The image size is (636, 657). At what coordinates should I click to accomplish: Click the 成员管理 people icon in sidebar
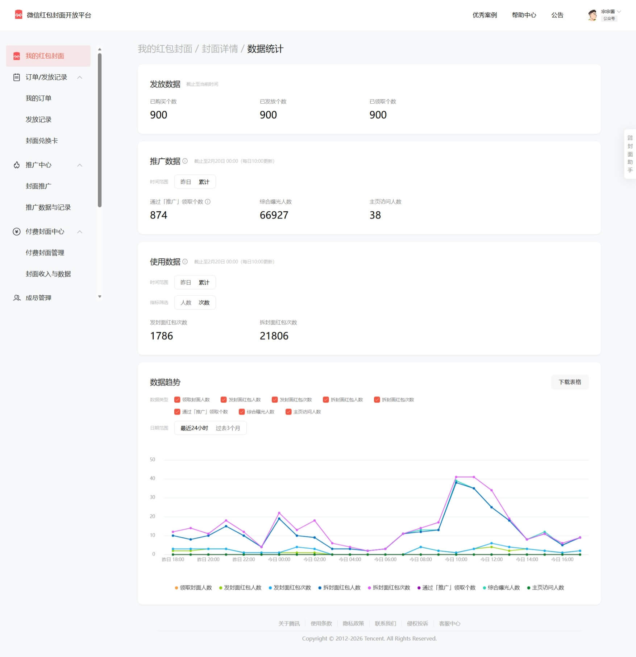17,298
